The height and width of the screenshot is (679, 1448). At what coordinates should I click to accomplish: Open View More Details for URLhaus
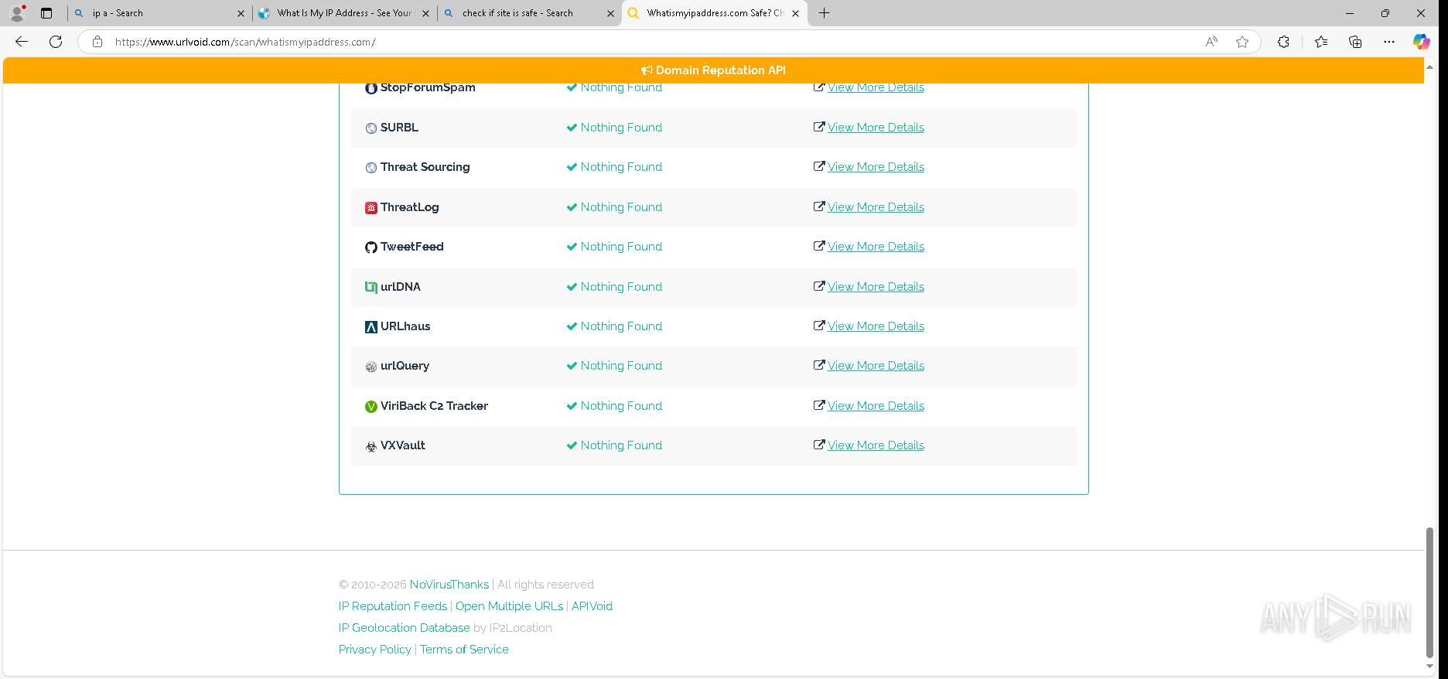coord(876,326)
